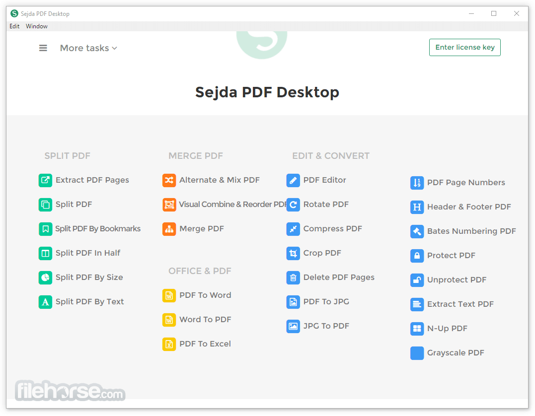Maximize the Sejda PDF Desktop window
535x416 pixels.
[x=494, y=13]
